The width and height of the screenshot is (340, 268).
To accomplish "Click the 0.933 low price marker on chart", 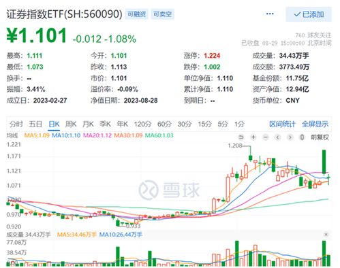I will coord(134,226).
